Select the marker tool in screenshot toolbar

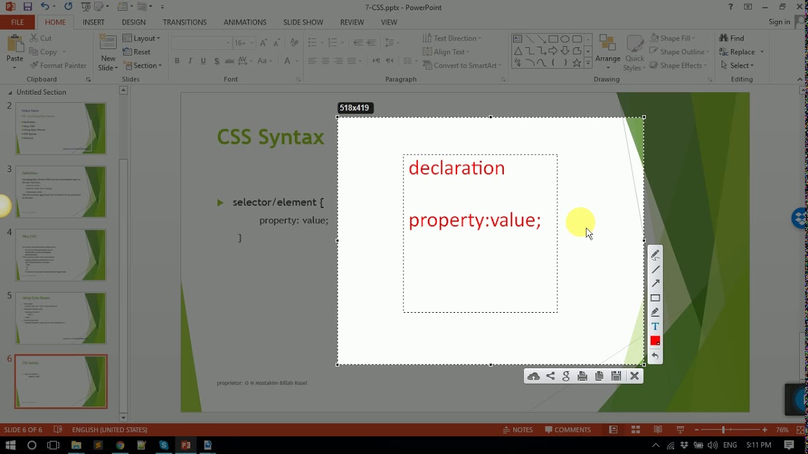(655, 312)
